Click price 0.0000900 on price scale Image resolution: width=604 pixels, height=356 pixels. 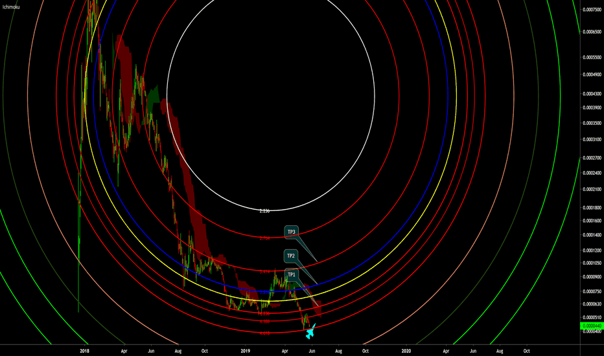click(592, 277)
